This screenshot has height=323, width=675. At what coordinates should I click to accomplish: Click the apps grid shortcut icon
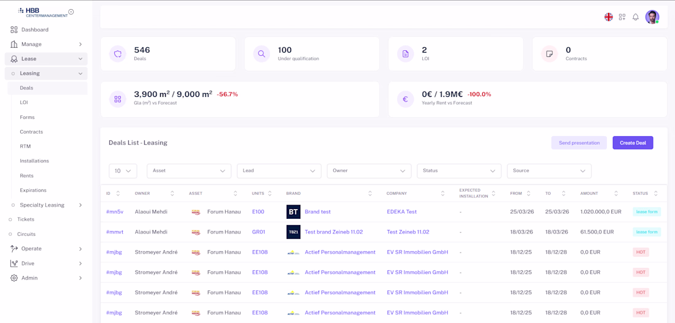click(x=622, y=17)
